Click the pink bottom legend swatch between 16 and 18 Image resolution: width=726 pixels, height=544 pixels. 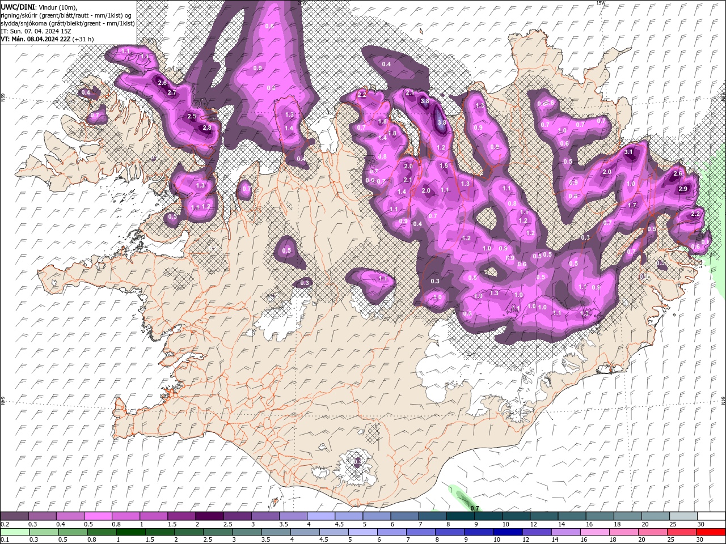[595, 532]
